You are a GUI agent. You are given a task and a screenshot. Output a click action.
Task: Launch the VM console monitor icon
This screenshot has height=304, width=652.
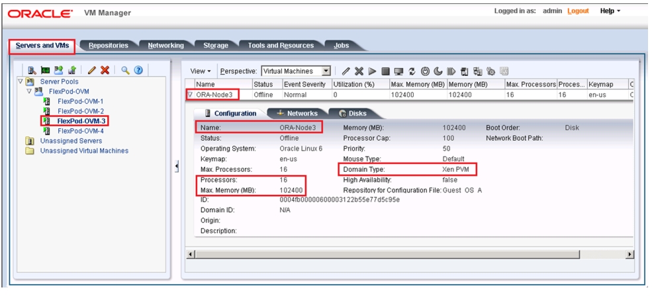tap(398, 71)
